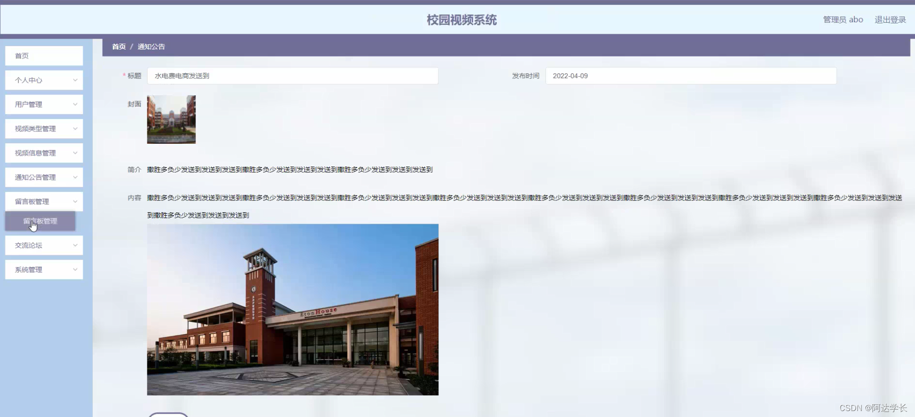Focus the 发布时间 date field
This screenshot has width=915, height=417.
(691, 76)
